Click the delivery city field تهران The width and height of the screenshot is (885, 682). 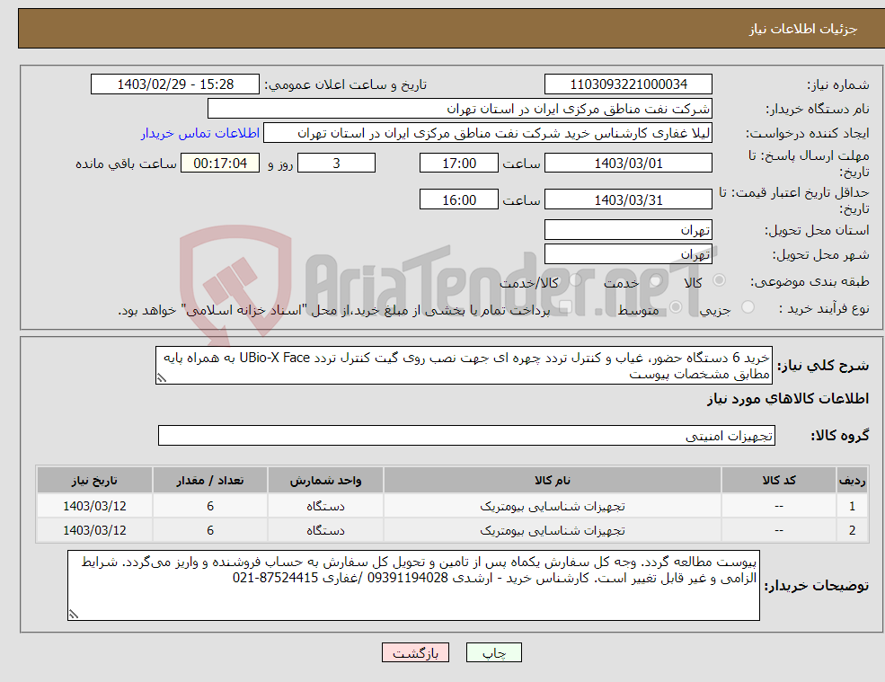[628, 254]
